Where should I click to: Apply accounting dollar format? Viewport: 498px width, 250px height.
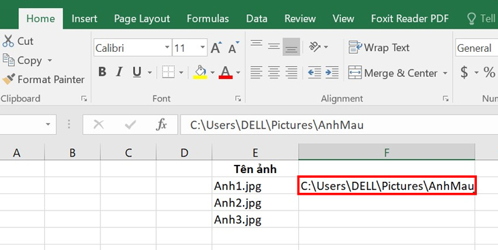tap(464, 72)
